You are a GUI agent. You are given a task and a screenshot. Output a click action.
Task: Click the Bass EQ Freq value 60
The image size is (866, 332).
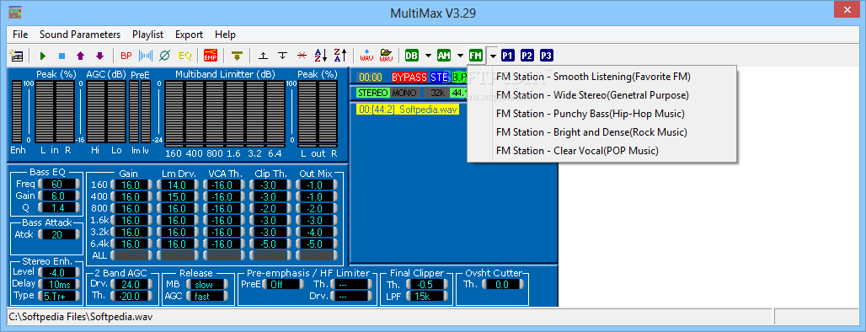pos(58,184)
